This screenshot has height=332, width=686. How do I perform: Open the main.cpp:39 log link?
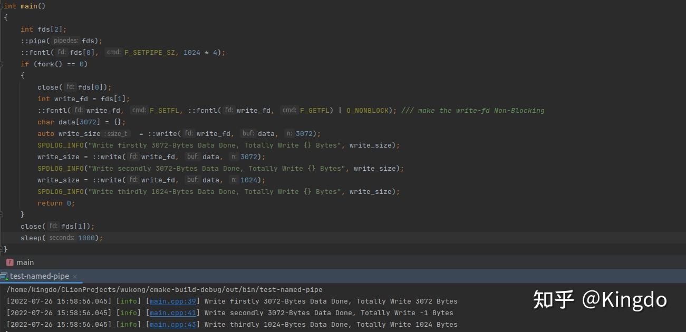point(173,301)
